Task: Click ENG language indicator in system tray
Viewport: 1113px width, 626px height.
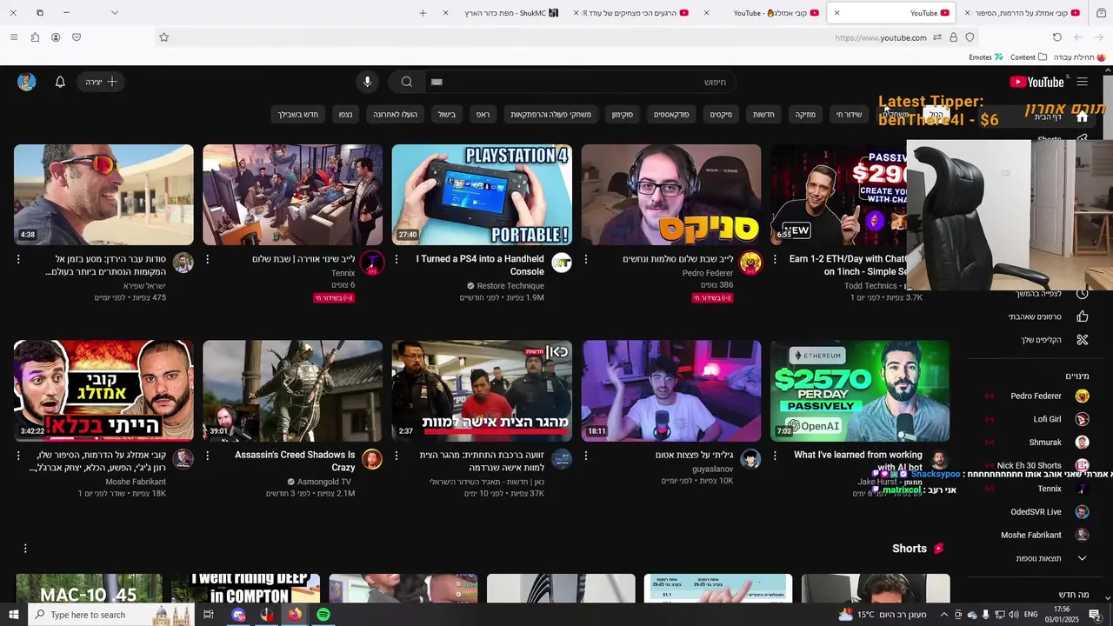Action: 1030,615
